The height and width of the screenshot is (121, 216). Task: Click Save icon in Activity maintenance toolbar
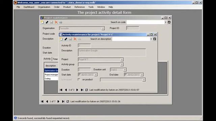tap(71, 39)
